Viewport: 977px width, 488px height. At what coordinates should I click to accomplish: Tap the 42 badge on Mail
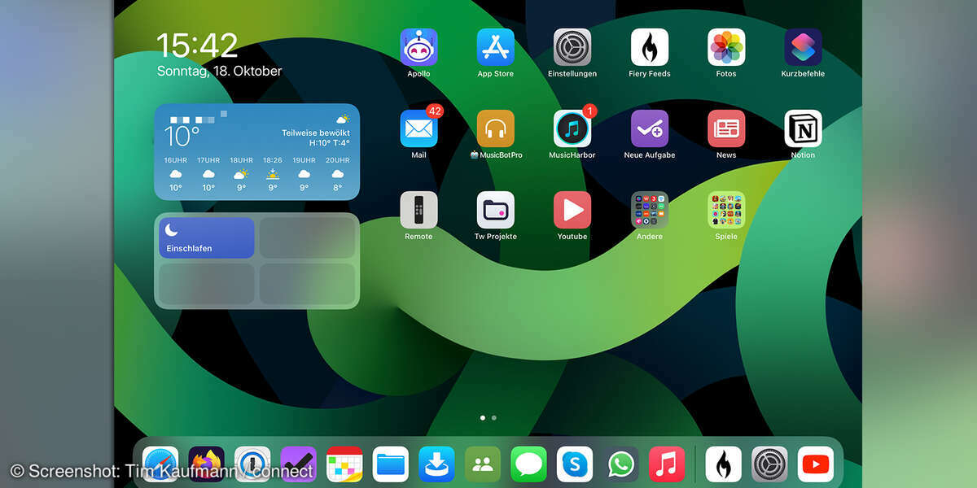(435, 111)
